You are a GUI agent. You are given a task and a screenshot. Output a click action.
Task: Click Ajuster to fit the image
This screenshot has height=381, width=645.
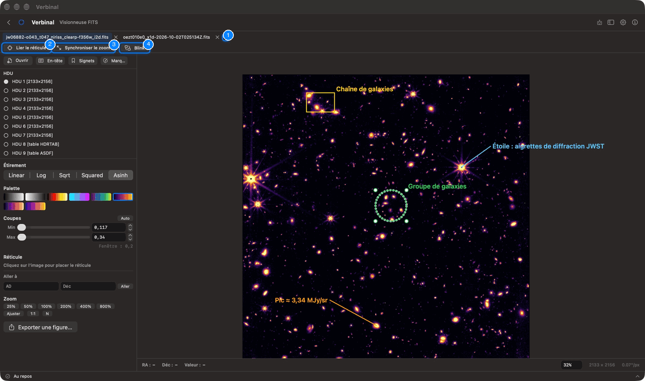tap(13, 314)
